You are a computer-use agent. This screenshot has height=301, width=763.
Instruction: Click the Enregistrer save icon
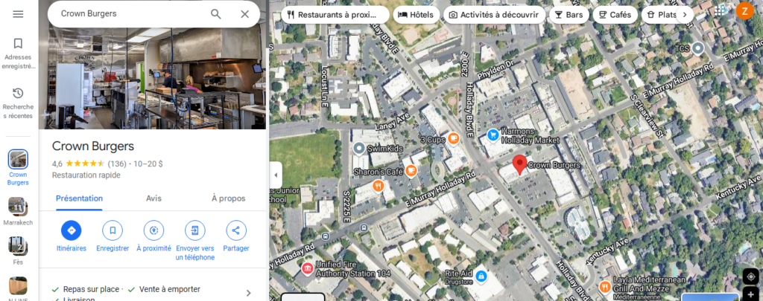113,230
